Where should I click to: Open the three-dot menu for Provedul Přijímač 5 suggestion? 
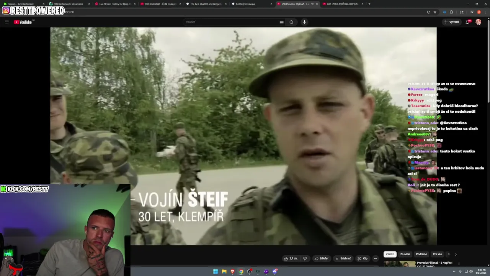tap(459, 263)
